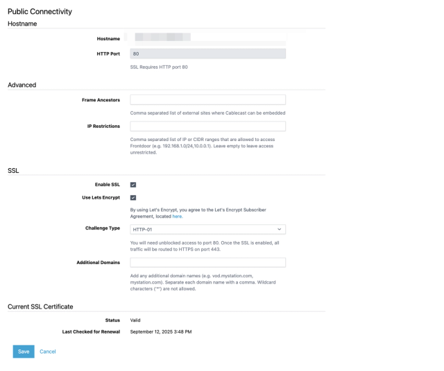The width and height of the screenshot is (444, 371).
Task: Click the HTTP Port label
Action: point(108,53)
